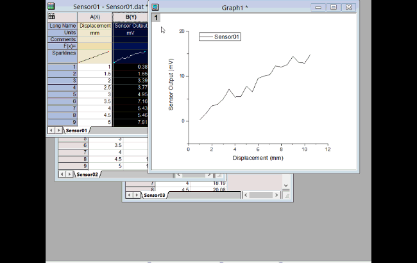Click the Graph1 title bar text
Viewport: 417px width, 263px height.
pos(235,8)
